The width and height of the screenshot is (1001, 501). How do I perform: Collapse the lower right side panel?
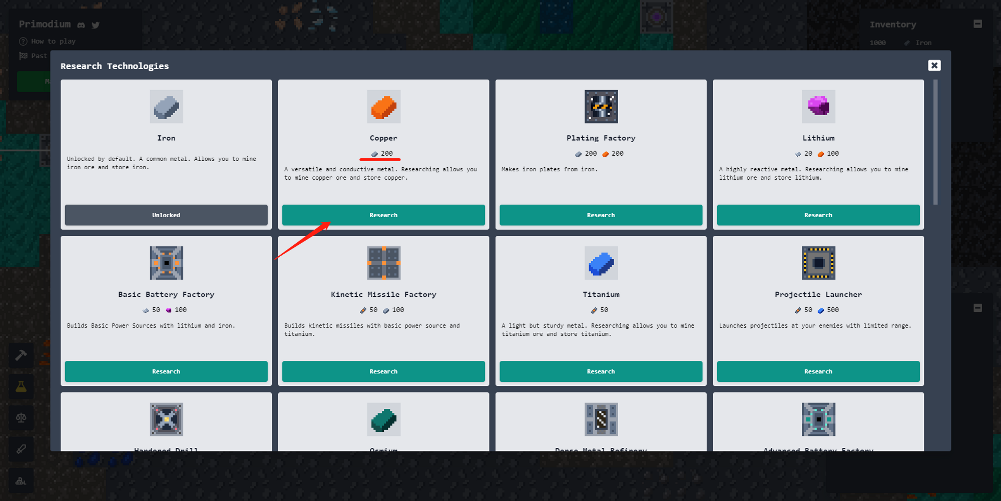[x=977, y=308]
